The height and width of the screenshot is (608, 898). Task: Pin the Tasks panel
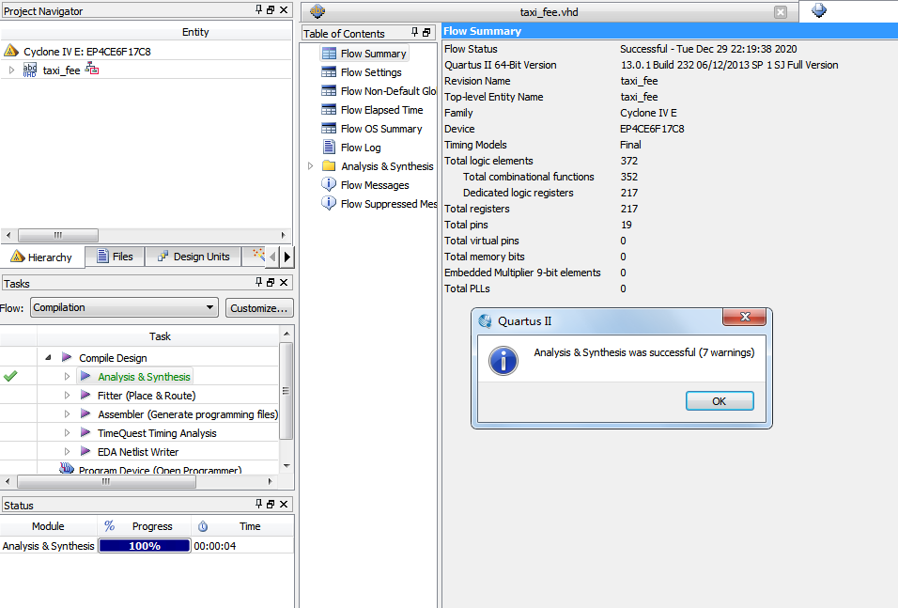(259, 282)
